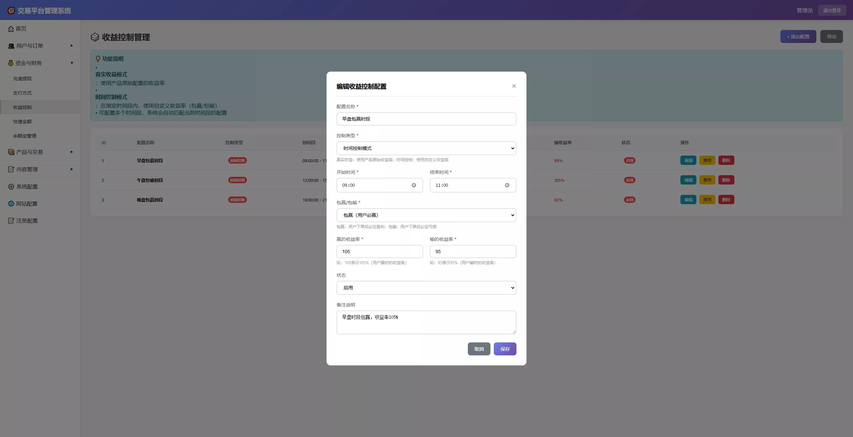Click the clock icon in start time field
This screenshot has width=853, height=437.
click(x=414, y=185)
